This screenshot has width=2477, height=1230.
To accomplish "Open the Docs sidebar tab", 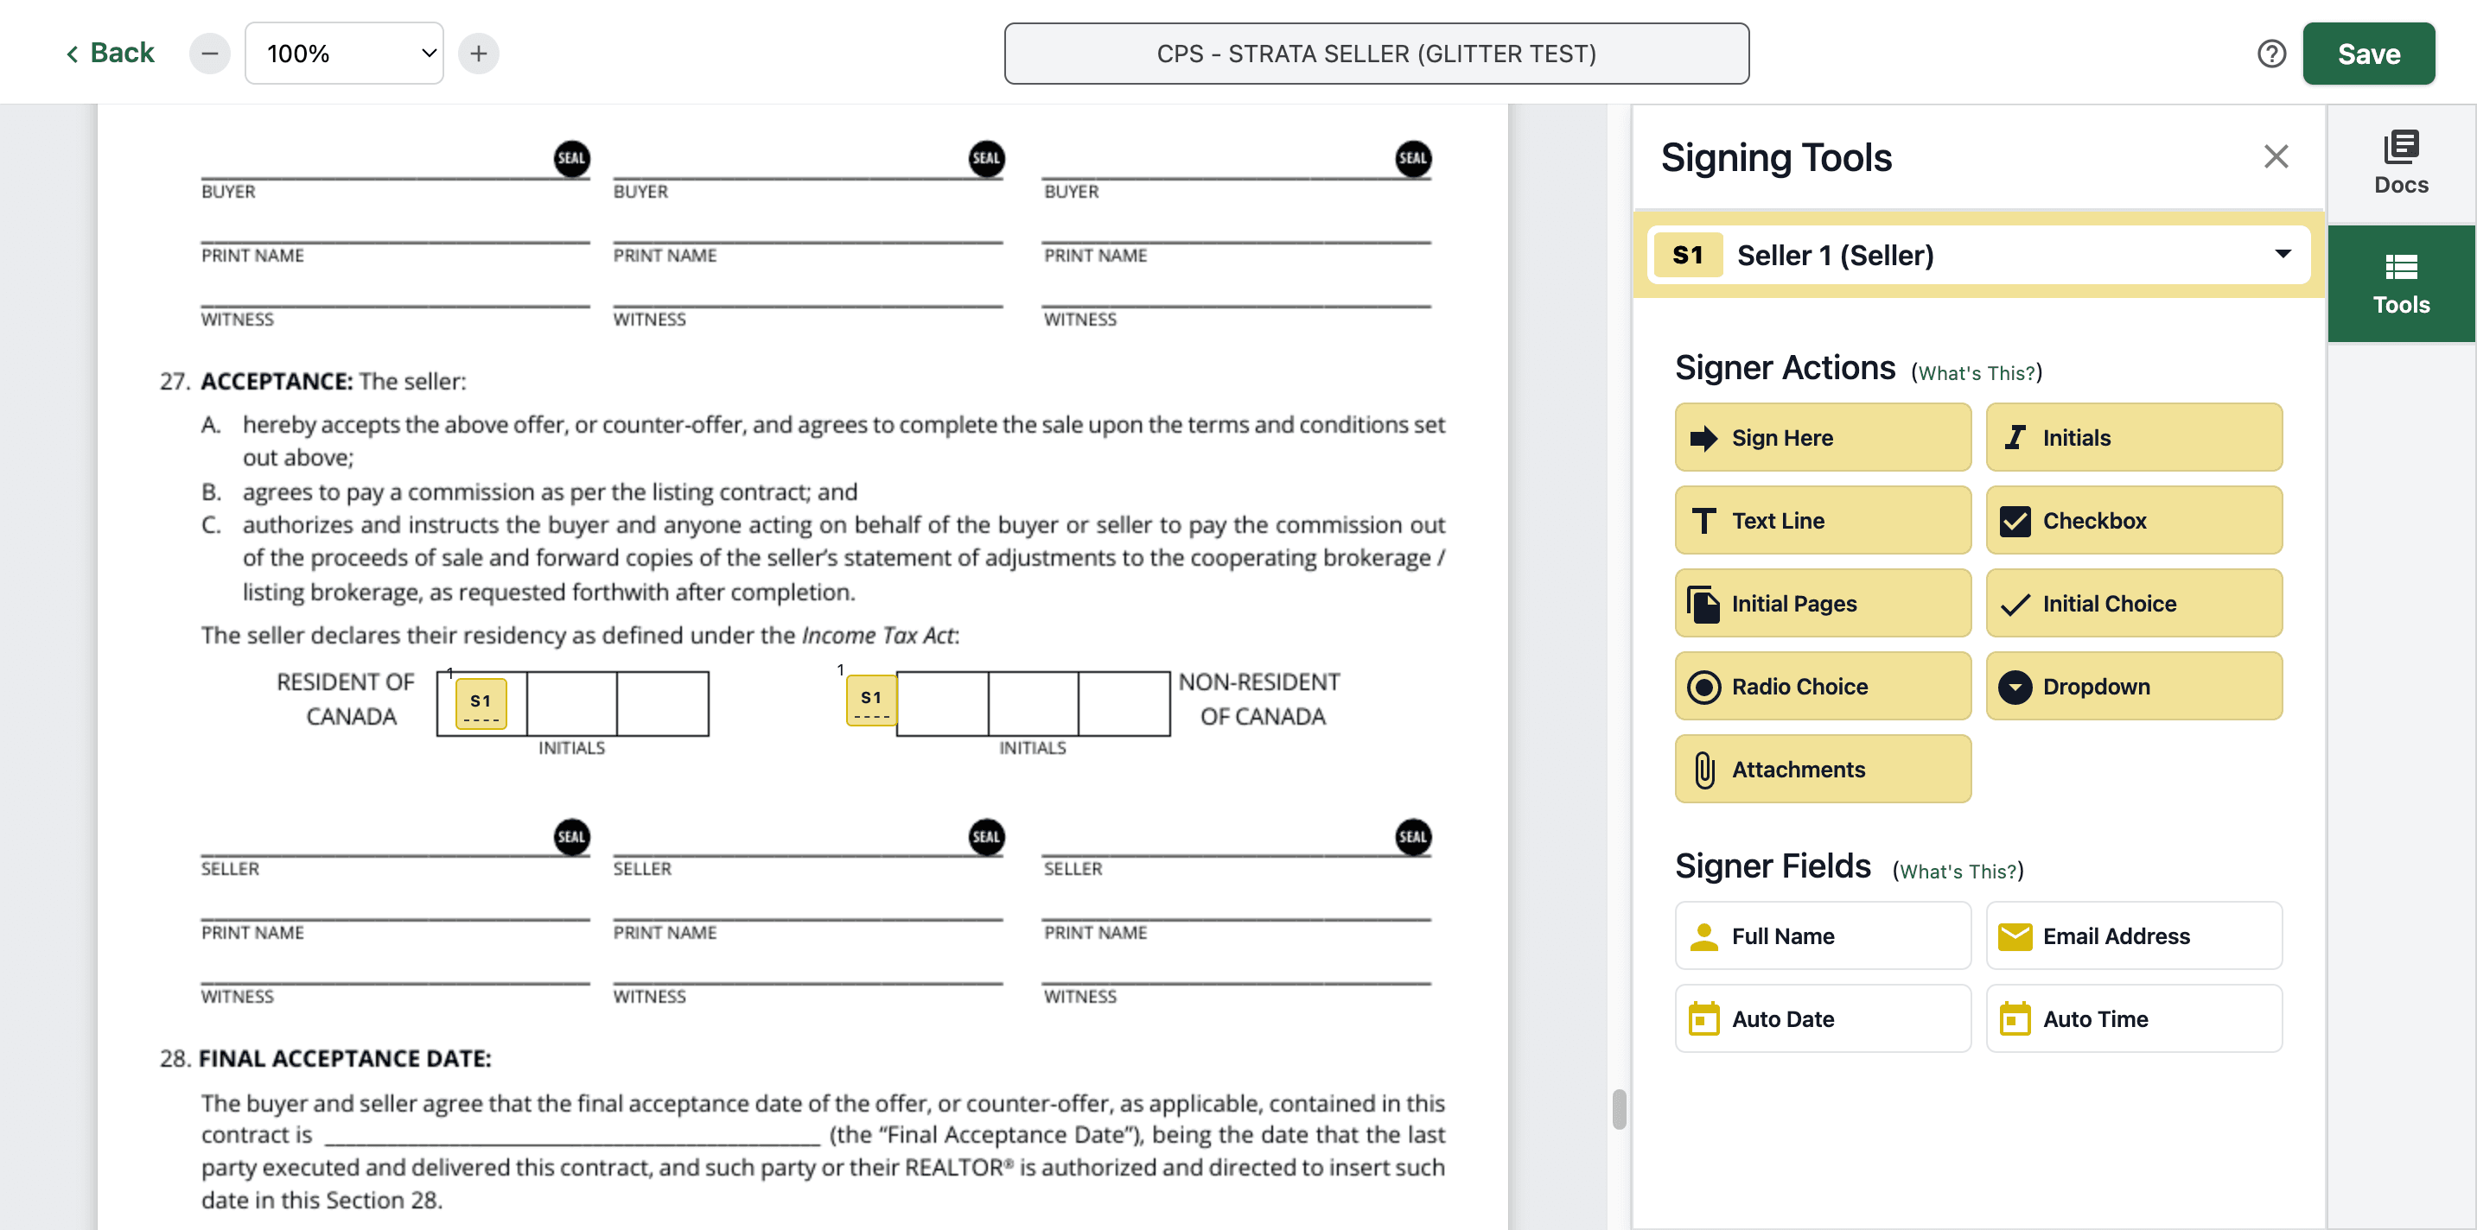I will 2401,163.
